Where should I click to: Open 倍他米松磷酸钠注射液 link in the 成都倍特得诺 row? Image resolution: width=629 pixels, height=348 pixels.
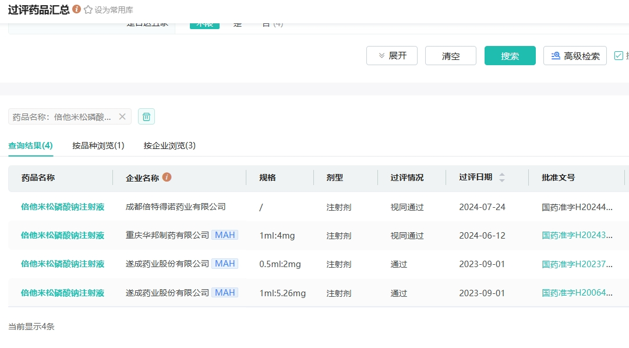[62, 207]
